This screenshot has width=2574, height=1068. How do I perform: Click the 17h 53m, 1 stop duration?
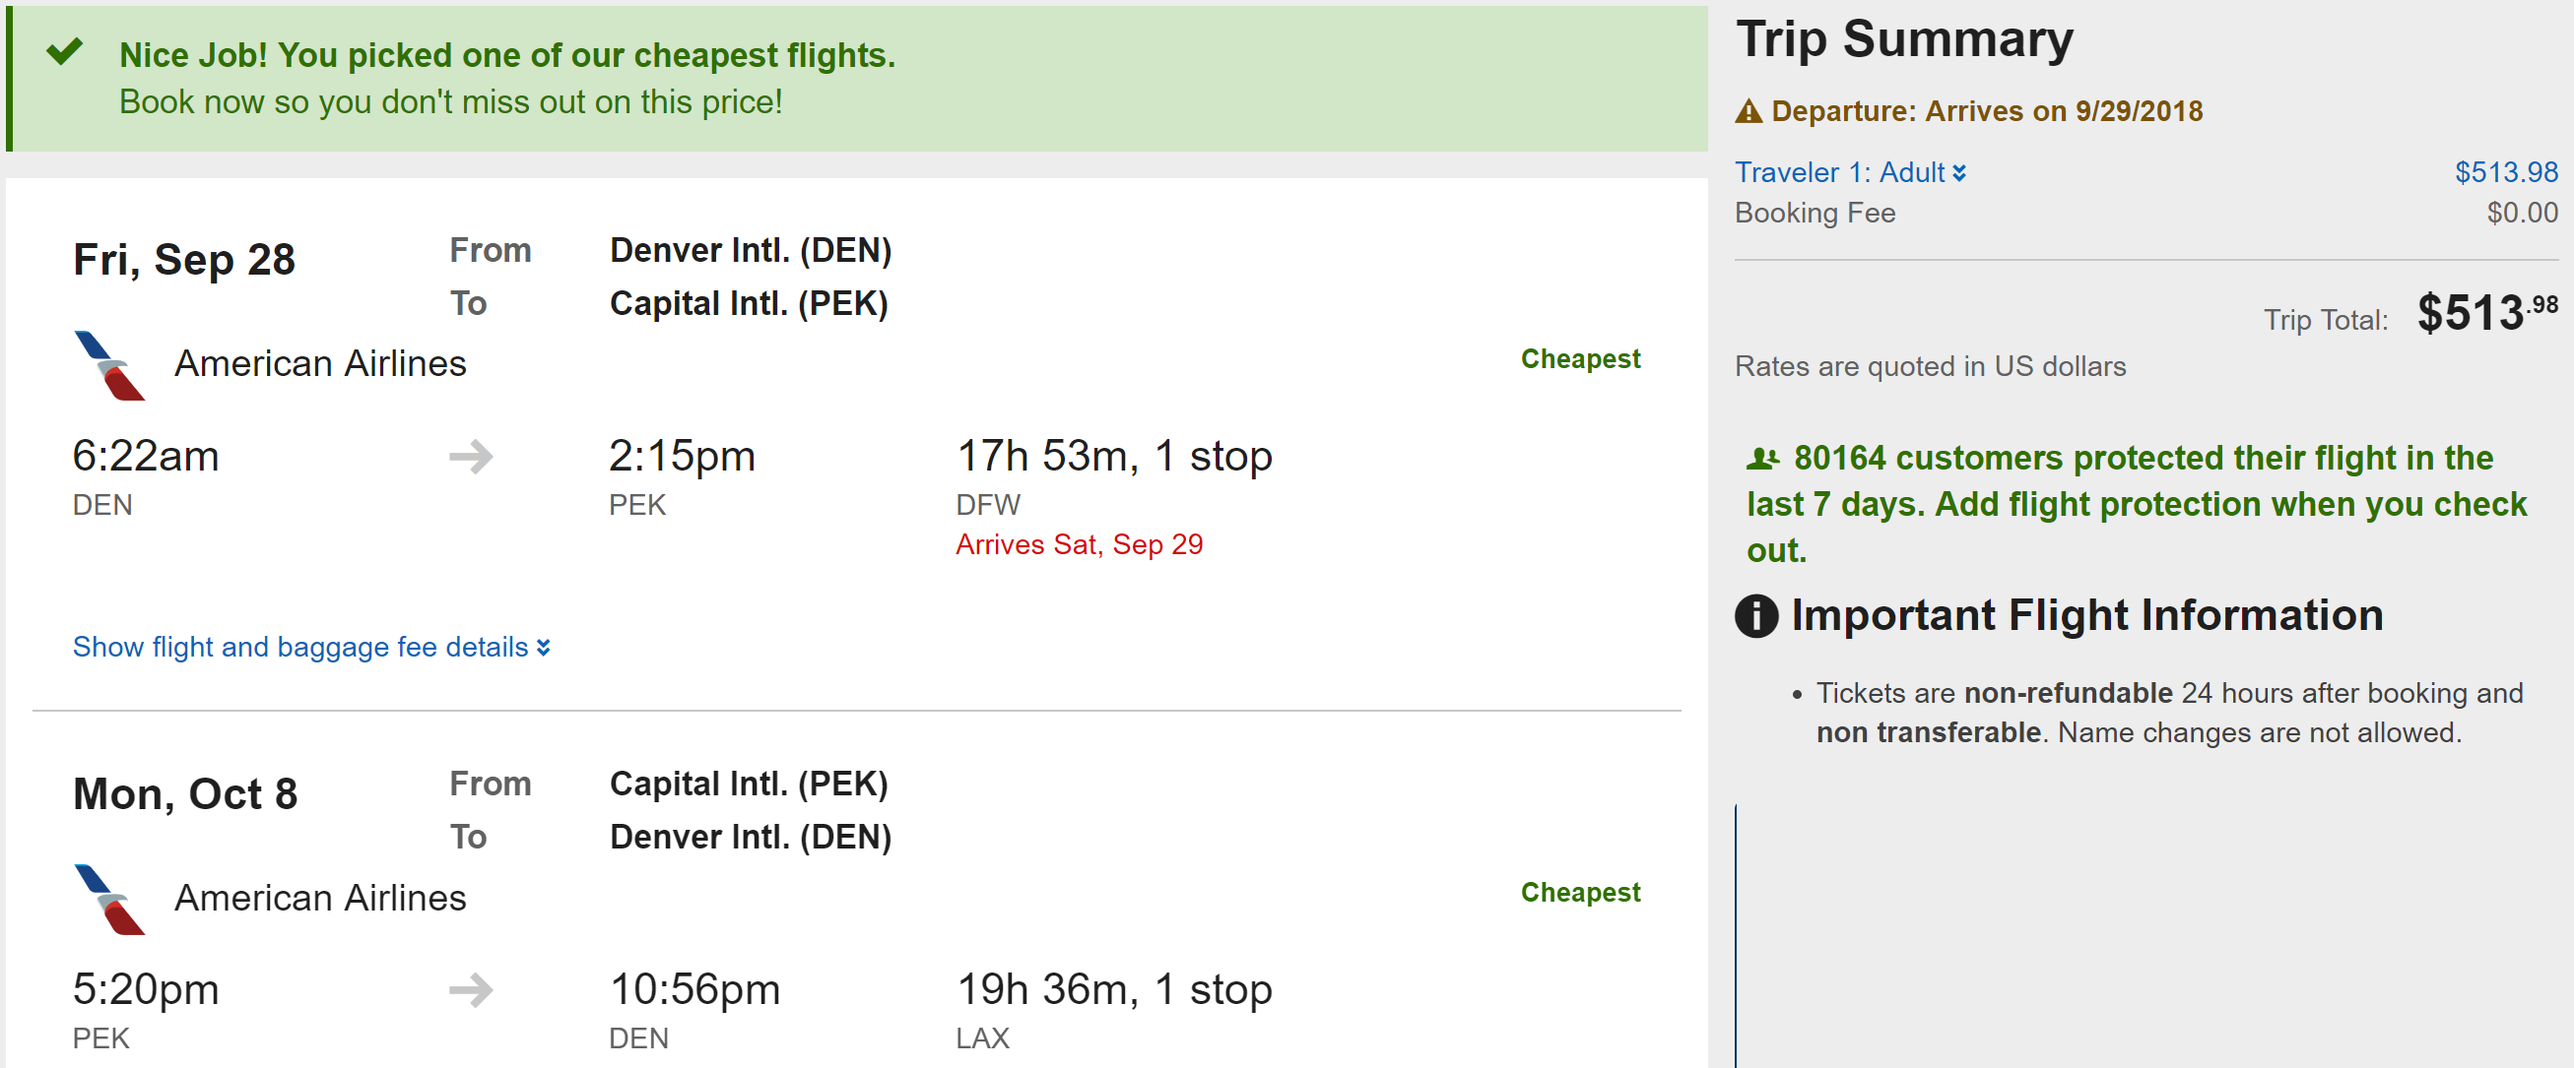click(x=1114, y=456)
